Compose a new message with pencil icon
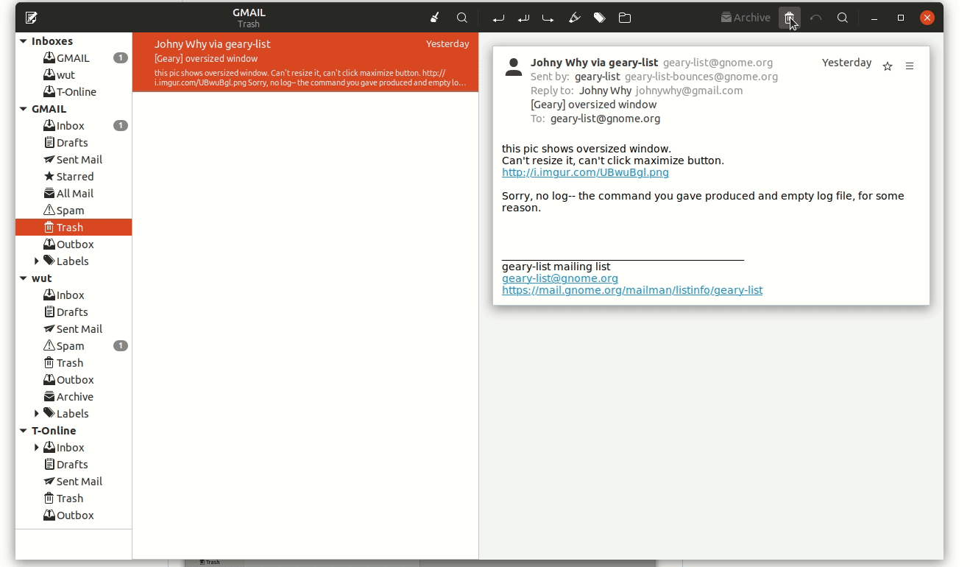 31,18
